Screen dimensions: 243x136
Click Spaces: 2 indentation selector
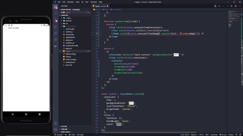(x=194, y=134)
